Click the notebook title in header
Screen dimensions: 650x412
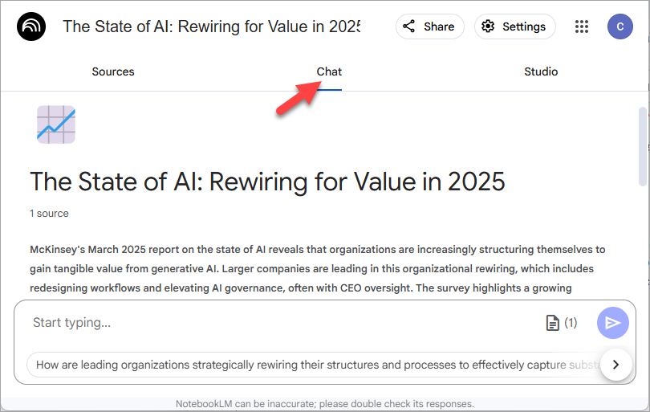point(211,27)
